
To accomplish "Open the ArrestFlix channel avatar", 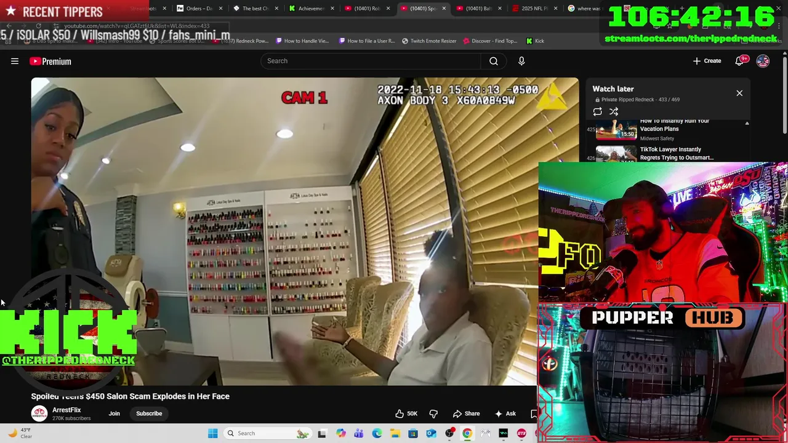I will (39, 413).
